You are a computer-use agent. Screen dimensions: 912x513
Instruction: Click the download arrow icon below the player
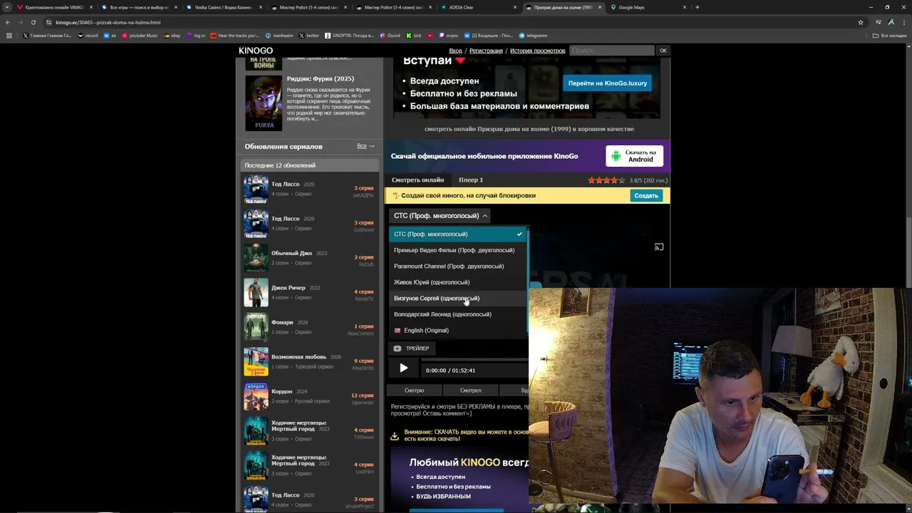[x=394, y=436]
